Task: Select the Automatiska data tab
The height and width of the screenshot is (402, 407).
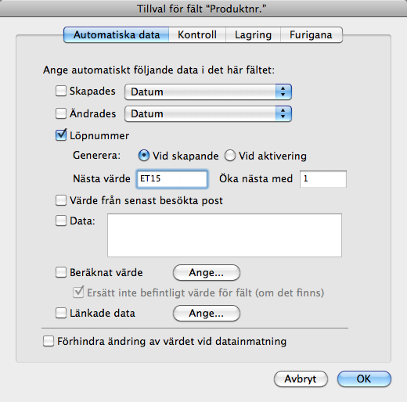Action: tap(117, 34)
